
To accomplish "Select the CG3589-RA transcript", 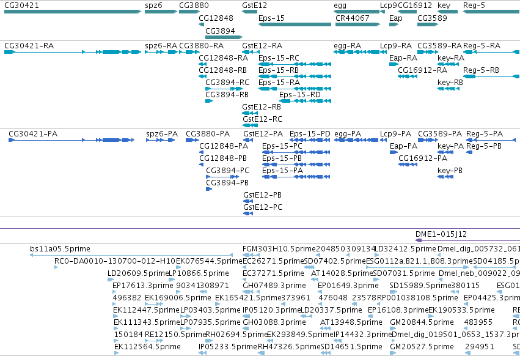I will (428, 52).
